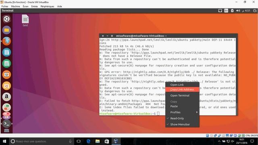Viewport: 258px width, 145px height.
Task: Open the Windows clock showing 16:51
Action: (242, 141)
